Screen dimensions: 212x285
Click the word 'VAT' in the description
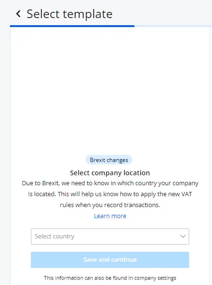186,194
